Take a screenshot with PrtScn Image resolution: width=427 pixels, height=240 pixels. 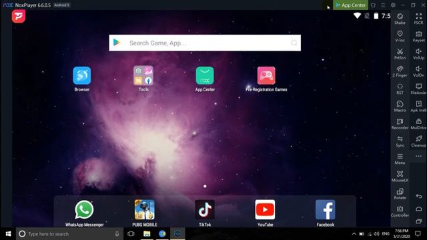tap(400, 53)
